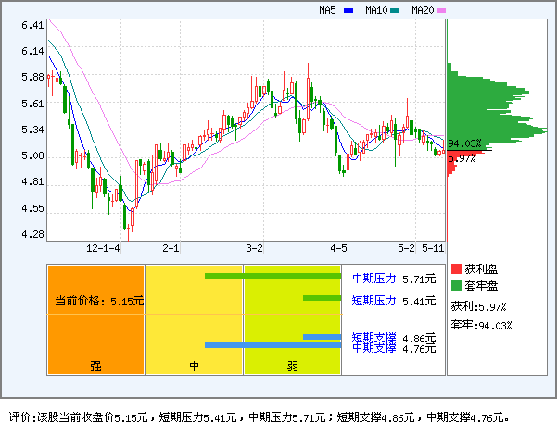Open the 中期压力 link

(374, 278)
